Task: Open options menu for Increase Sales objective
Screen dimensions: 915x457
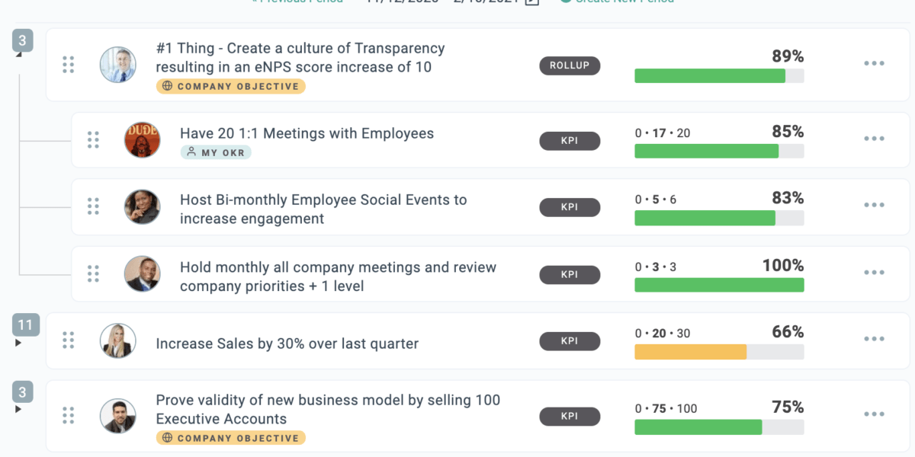Action: point(874,341)
